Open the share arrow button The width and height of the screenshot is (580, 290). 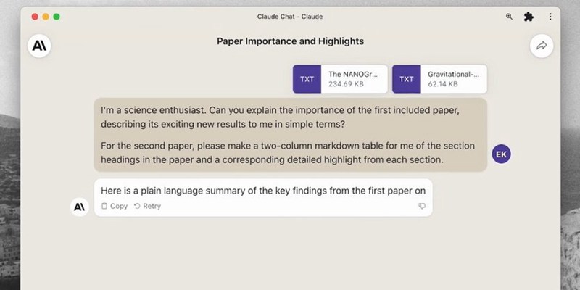click(x=542, y=46)
